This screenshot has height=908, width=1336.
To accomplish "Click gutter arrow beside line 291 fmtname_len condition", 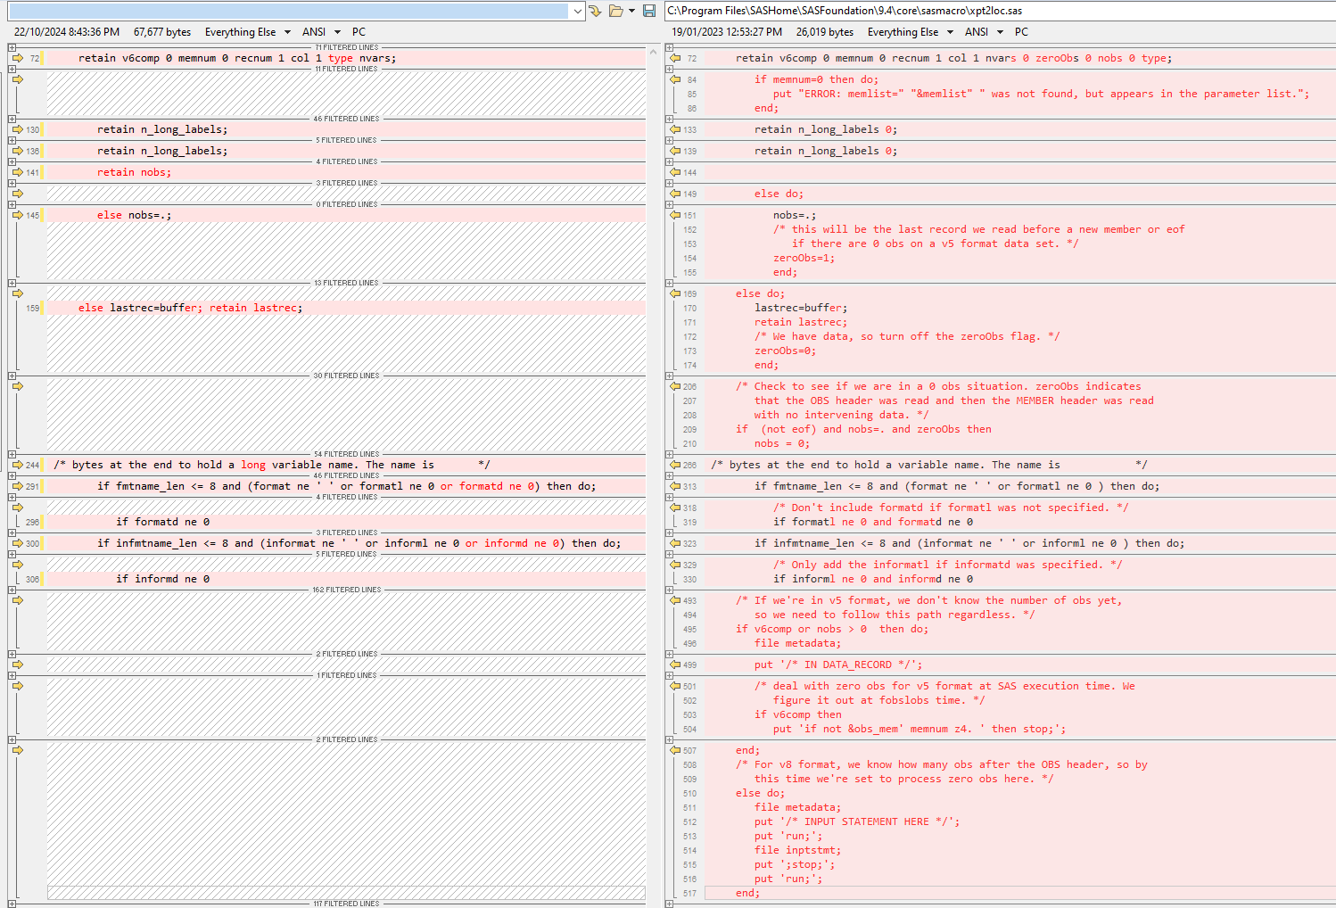I will tap(17, 485).
